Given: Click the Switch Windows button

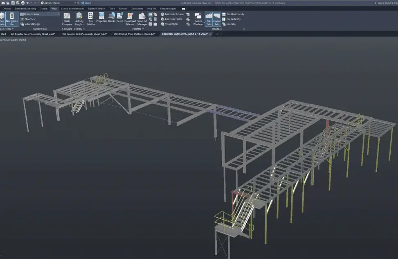Looking at the screenshot, I should 198,19.
